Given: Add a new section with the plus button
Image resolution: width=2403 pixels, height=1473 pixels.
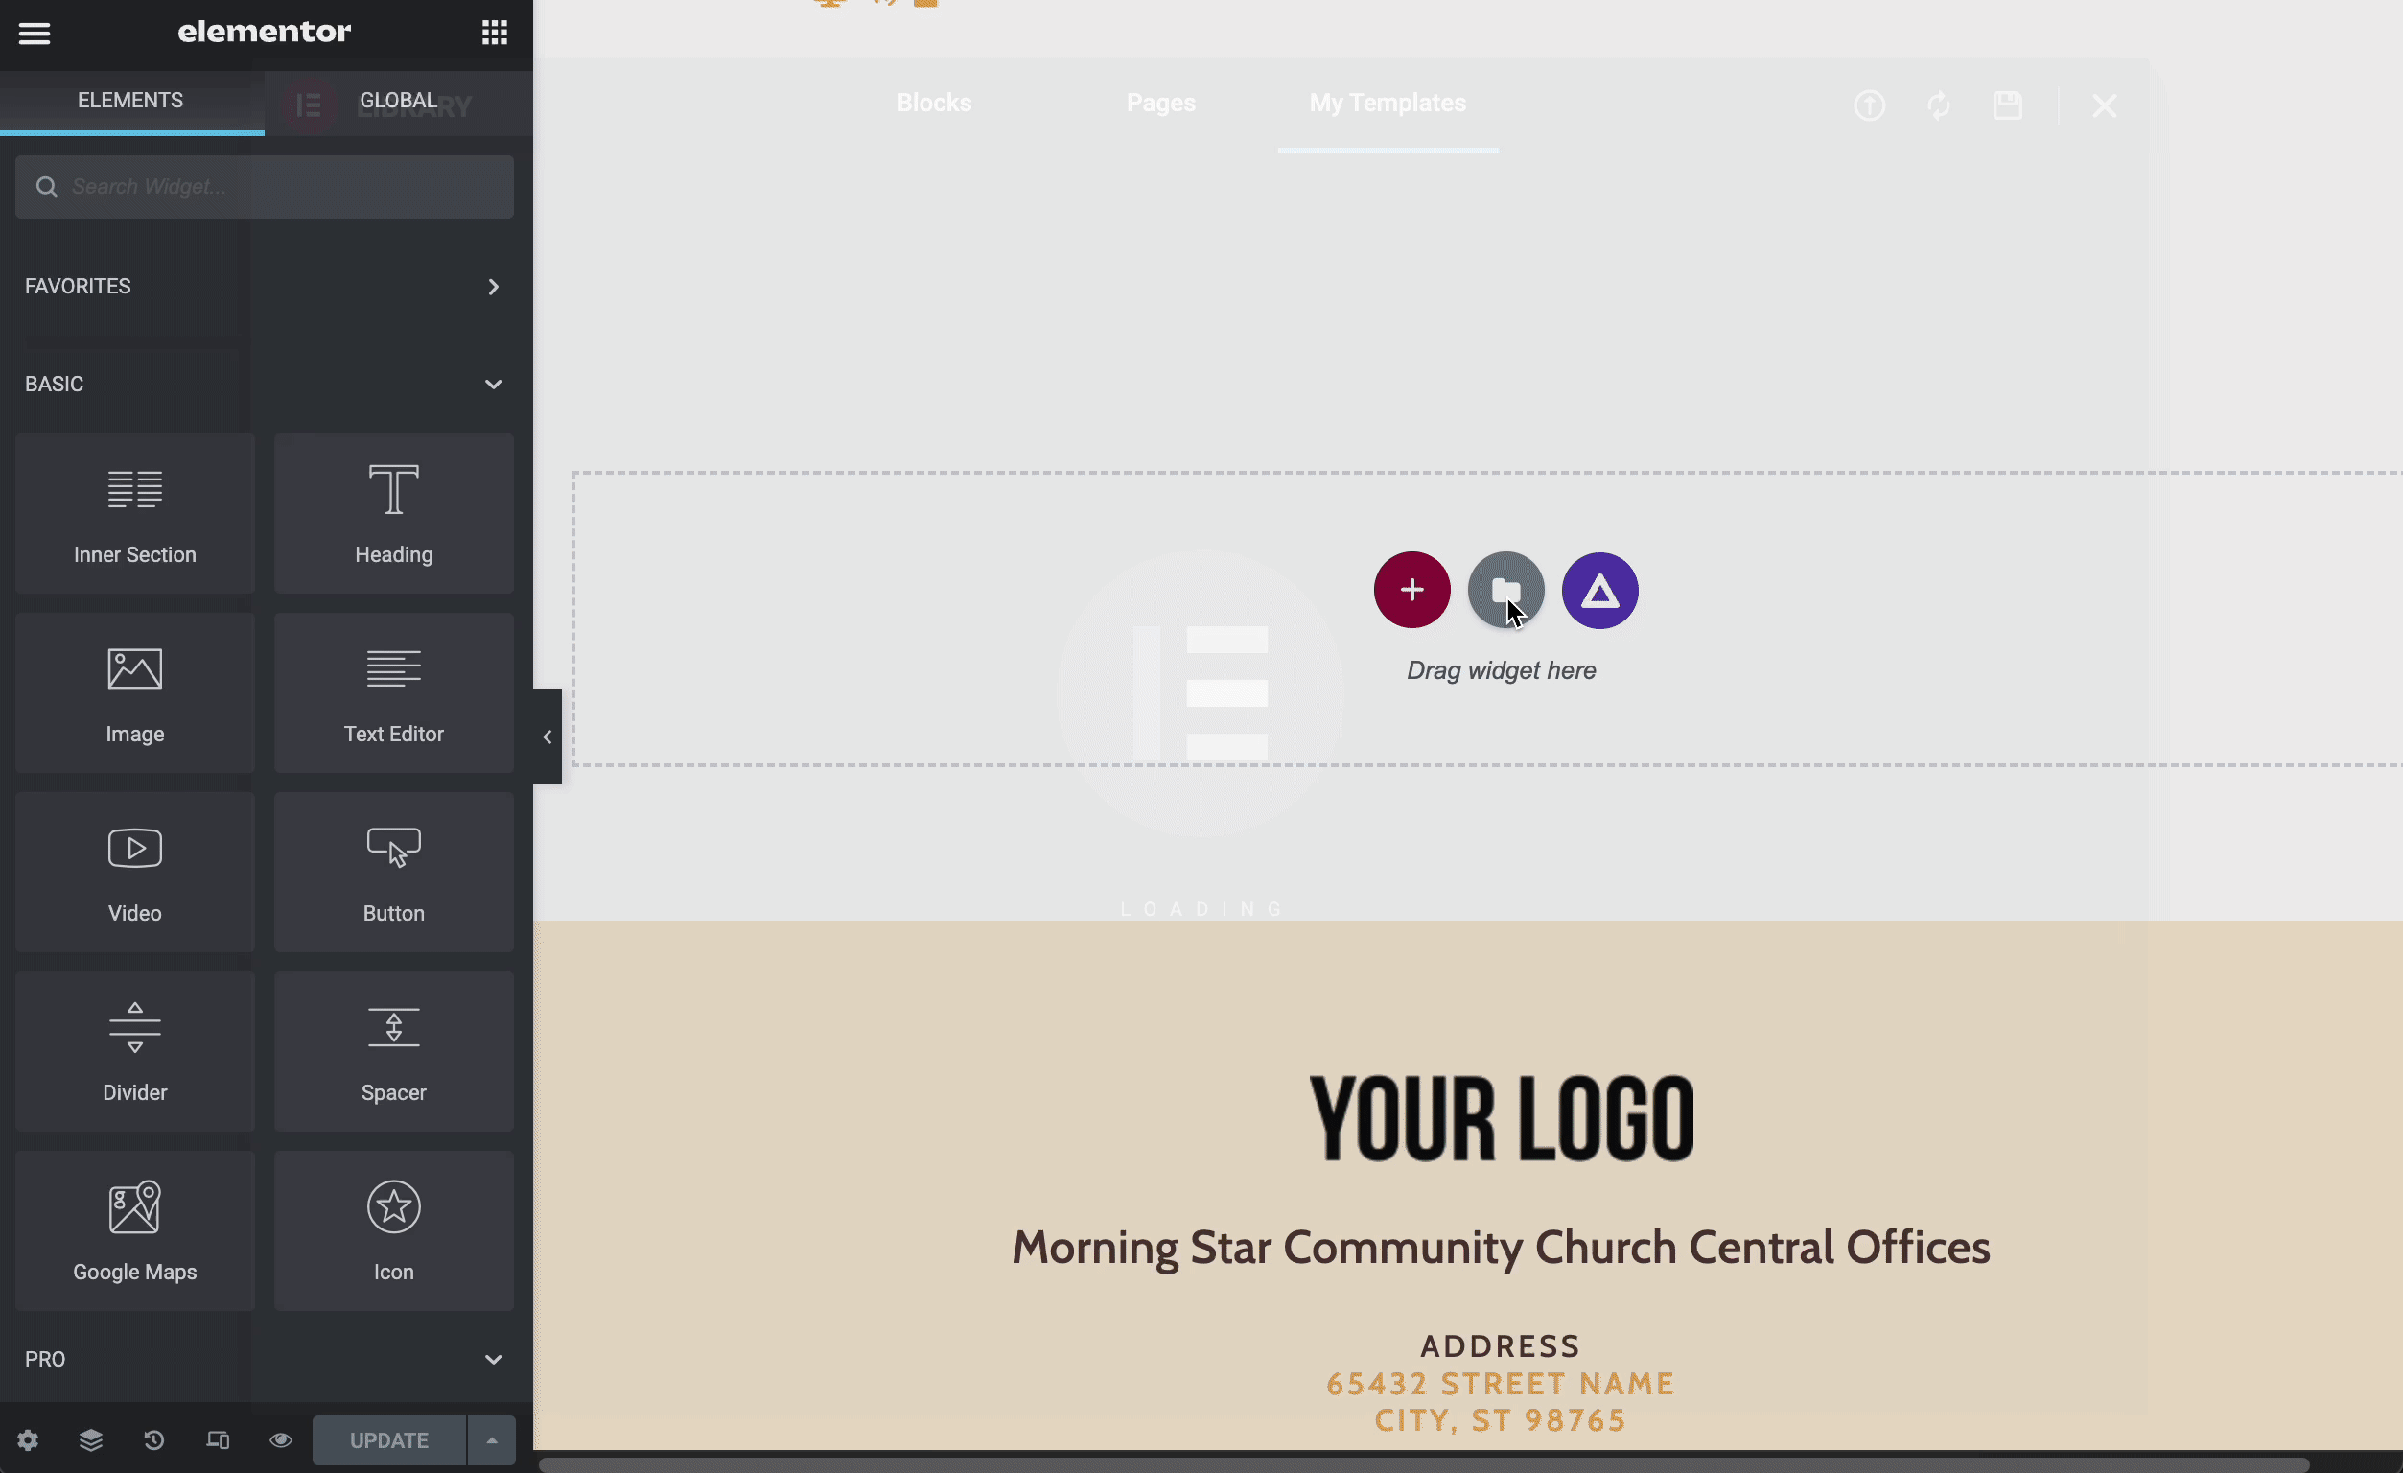Looking at the screenshot, I should [1411, 589].
